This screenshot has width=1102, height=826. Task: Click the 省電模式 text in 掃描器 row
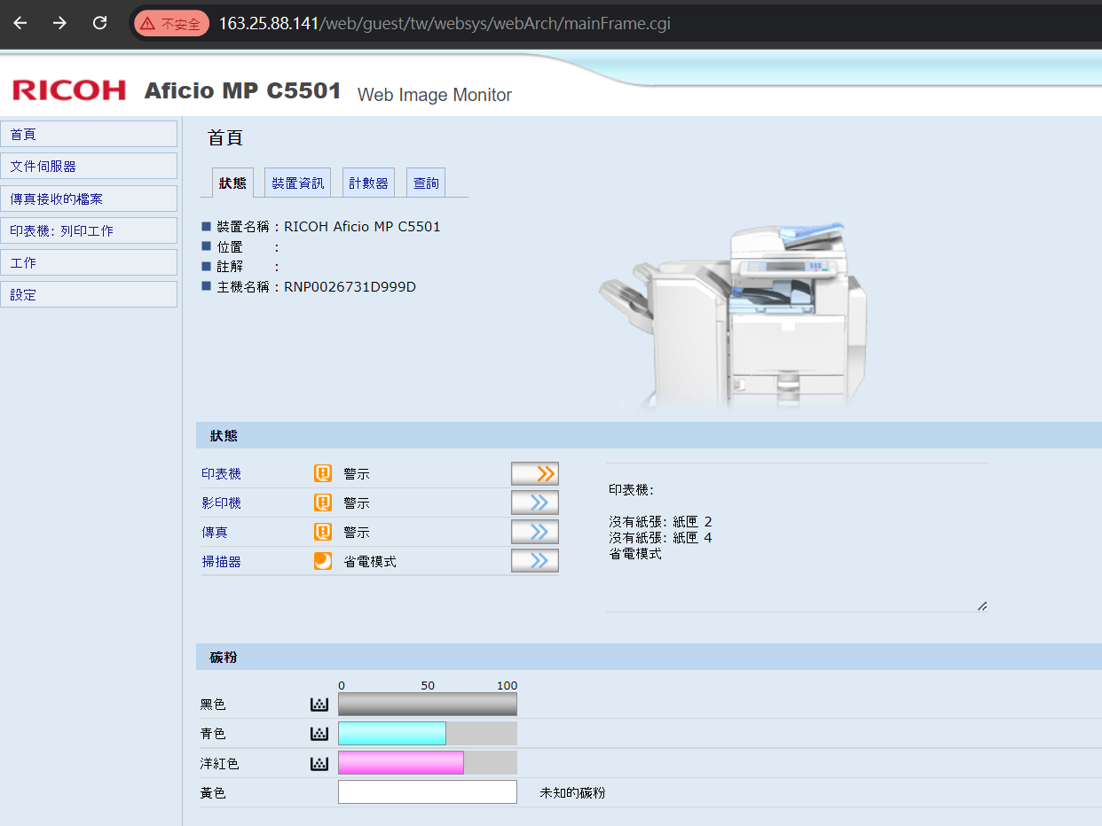pos(370,562)
